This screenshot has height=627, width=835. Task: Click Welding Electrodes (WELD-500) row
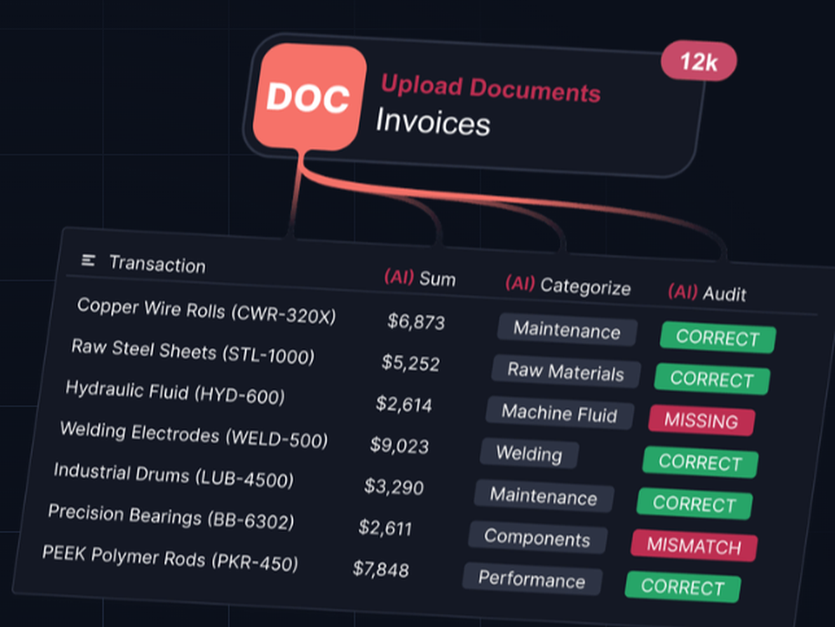194,434
